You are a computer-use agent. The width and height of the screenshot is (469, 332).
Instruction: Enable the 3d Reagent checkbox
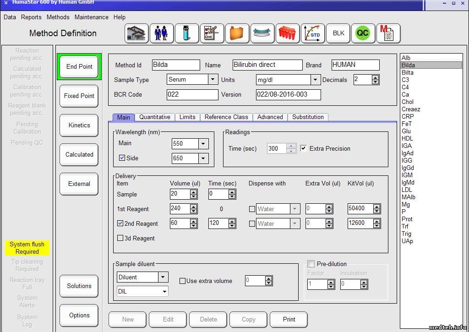click(120, 238)
